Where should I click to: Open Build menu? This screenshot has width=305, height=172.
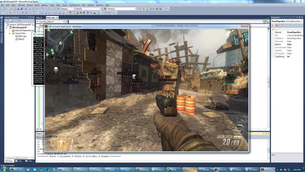pos(37,5)
